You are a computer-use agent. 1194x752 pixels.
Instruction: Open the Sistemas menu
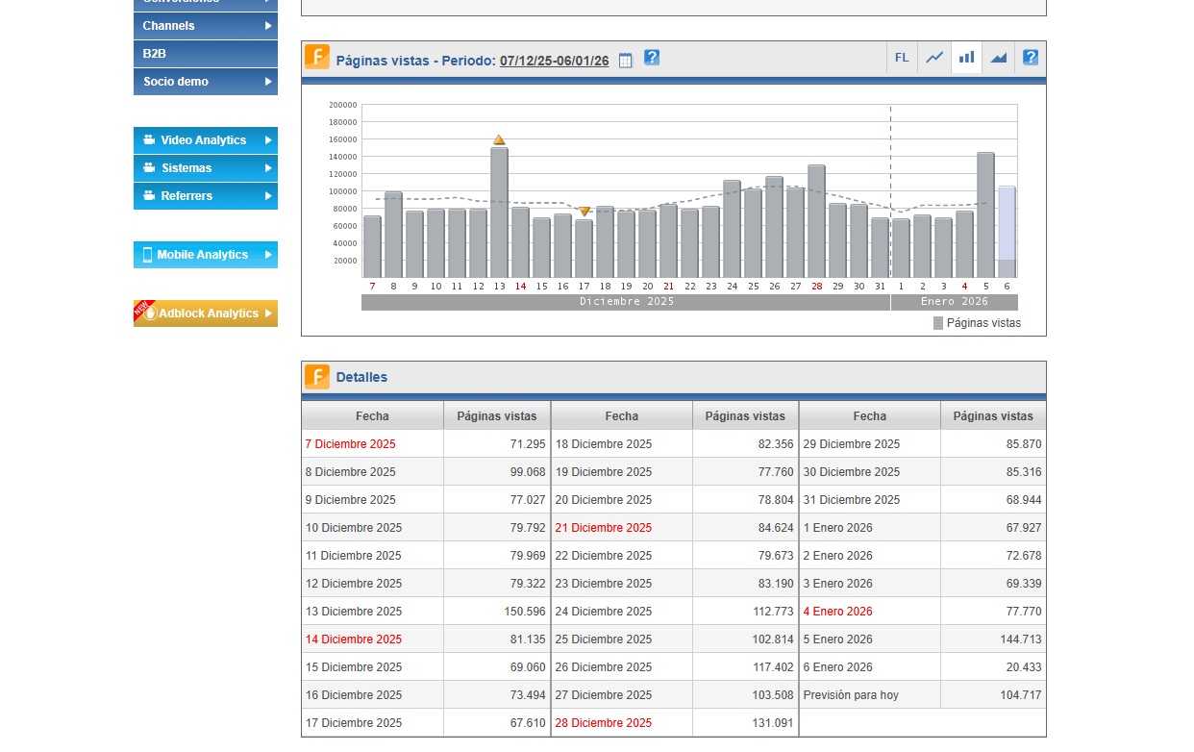click(x=206, y=168)
